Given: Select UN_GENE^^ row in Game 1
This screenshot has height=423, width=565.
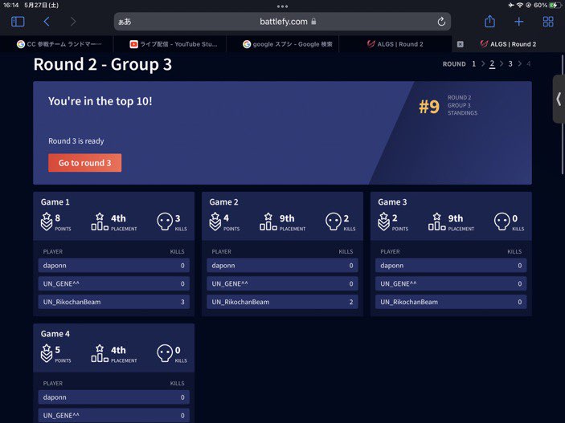Looking at the screenshot, I should 114,283.
